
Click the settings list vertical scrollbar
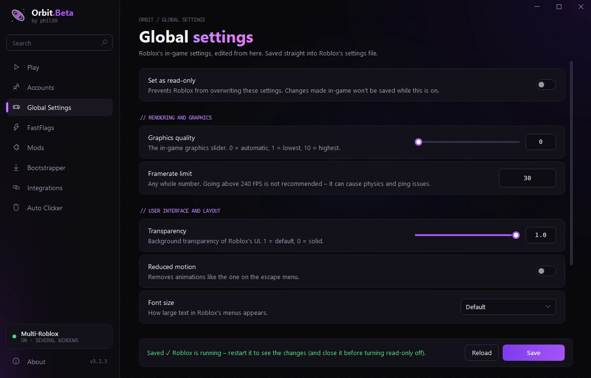[571, 162]
